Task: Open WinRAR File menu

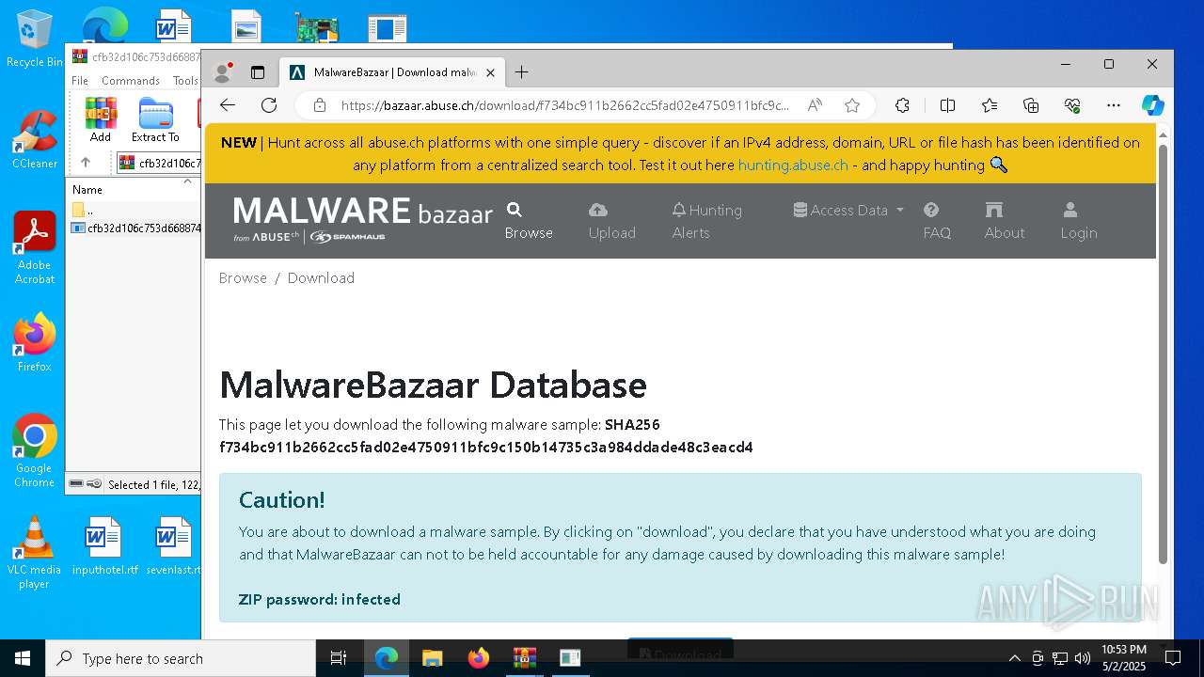Action: click(x=80, y=81)
